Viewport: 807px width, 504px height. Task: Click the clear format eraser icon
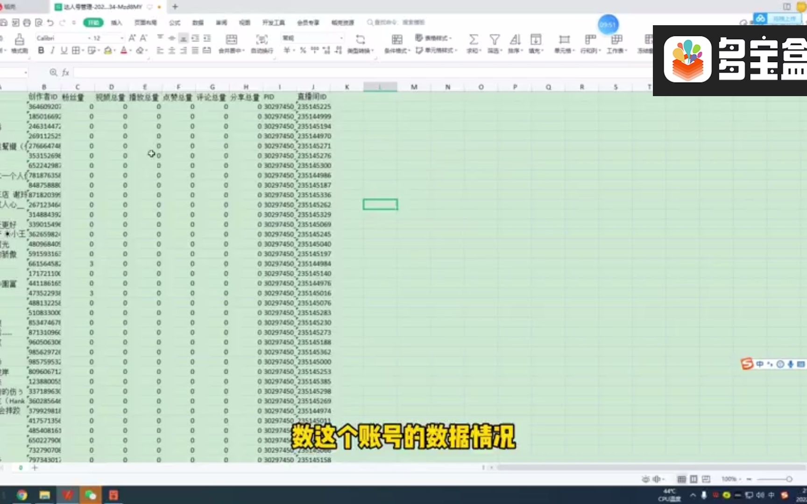pyautogui.click(x=140, y=50)
